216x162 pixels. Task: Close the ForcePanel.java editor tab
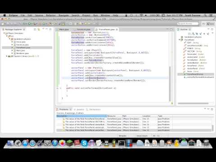117,30
